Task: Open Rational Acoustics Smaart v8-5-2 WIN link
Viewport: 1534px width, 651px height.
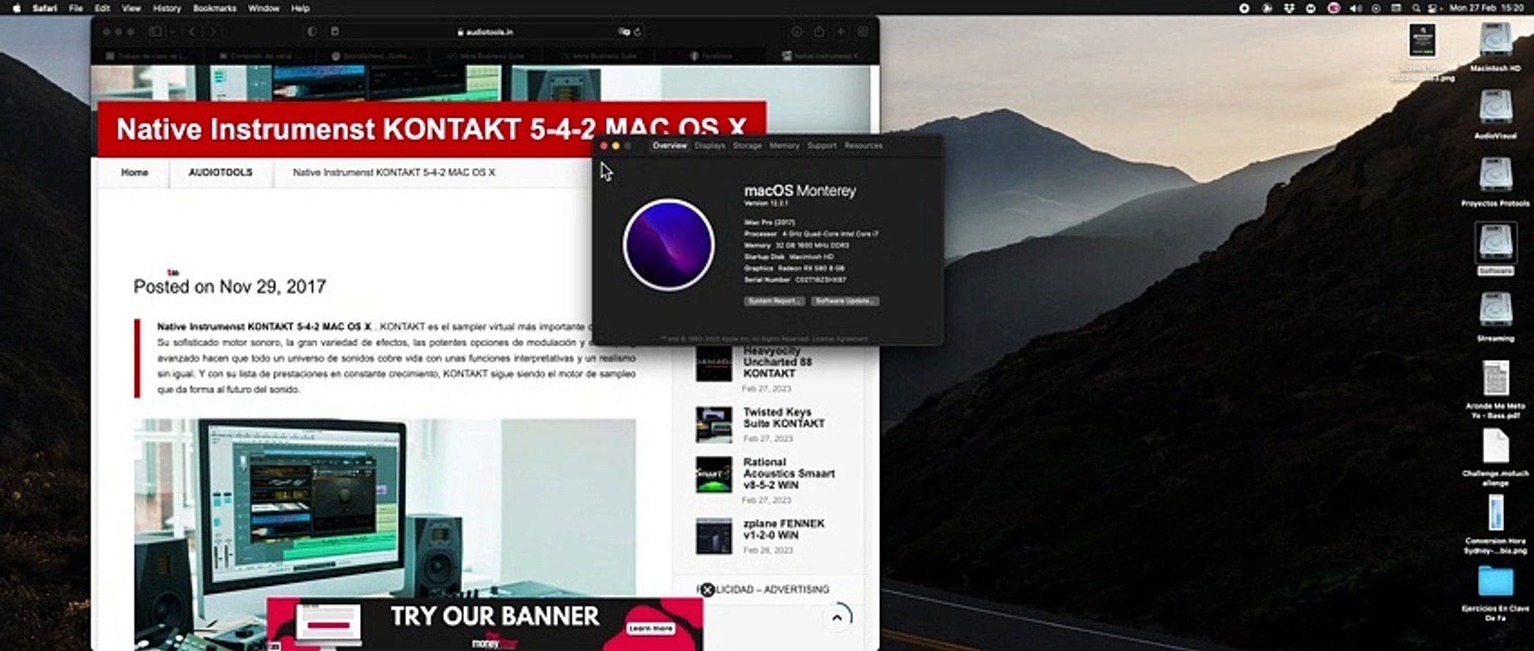Action: pyautogui.click(x=789, y=474)
